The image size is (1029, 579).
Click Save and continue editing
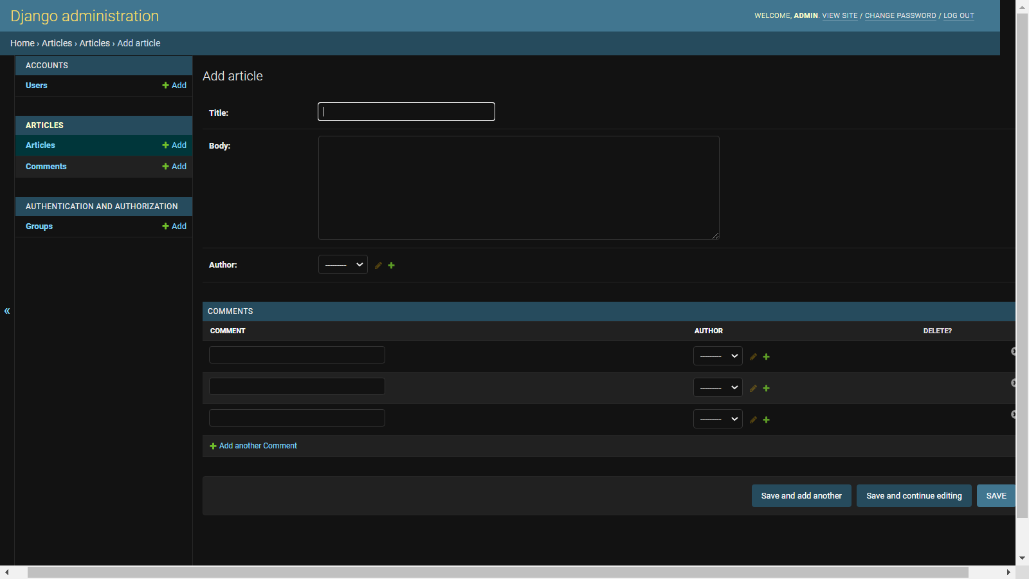[x=913, y=495]
